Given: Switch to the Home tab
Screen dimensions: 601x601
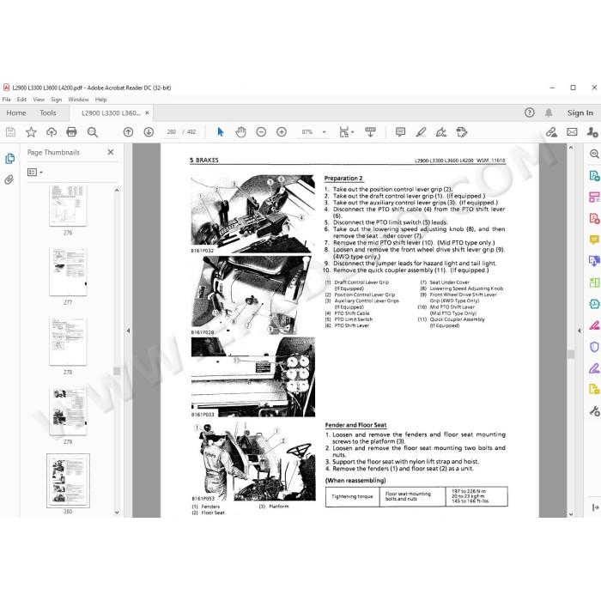Looking at the screenshot, I should [16, 112].
